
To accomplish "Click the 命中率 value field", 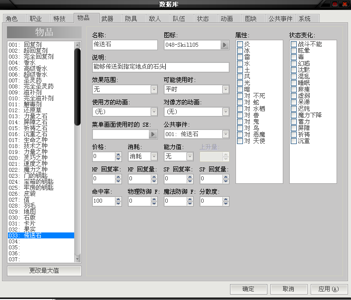I will 104,201.
